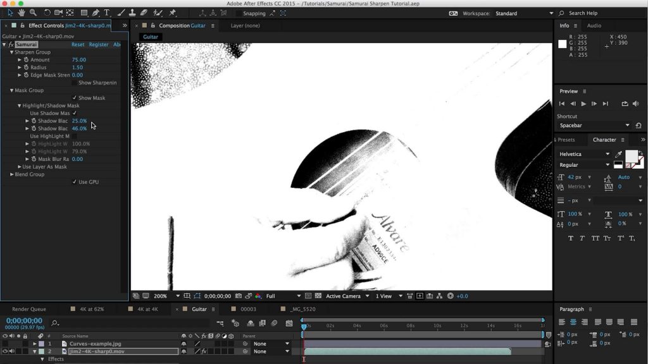Click the eyedropper in Character panel
The image size is (648, 364).
[618, 154]
